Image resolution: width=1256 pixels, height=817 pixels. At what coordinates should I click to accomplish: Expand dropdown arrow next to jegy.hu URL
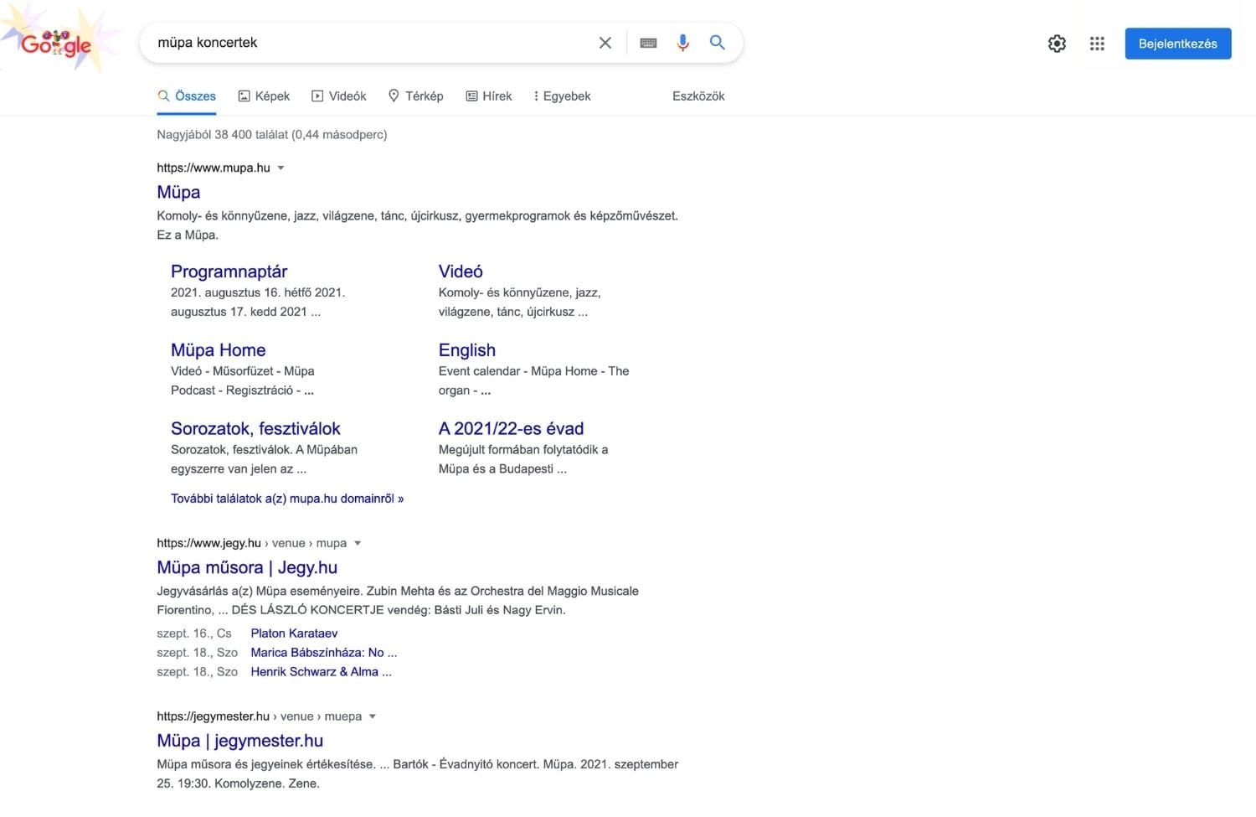click(x=358, y=543)
